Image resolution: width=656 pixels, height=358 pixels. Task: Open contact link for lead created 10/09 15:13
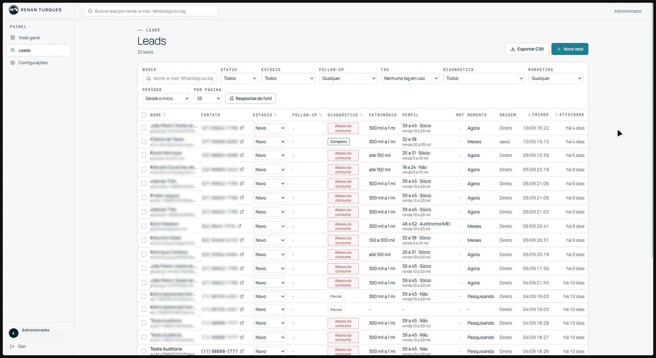point(242,142)
